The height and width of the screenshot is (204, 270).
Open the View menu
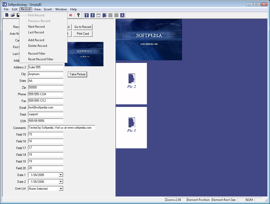pyautogui.click(x=37, y=9)
